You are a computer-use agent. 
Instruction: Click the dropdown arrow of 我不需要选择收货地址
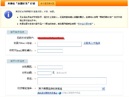point(103,89)
